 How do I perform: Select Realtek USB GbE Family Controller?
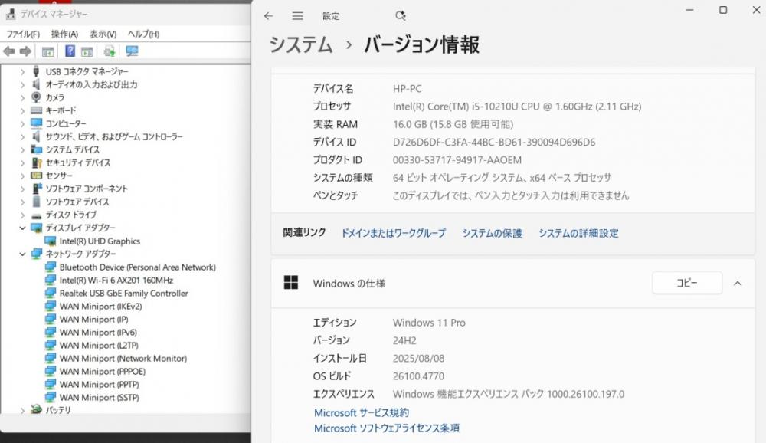click(123, 294)
